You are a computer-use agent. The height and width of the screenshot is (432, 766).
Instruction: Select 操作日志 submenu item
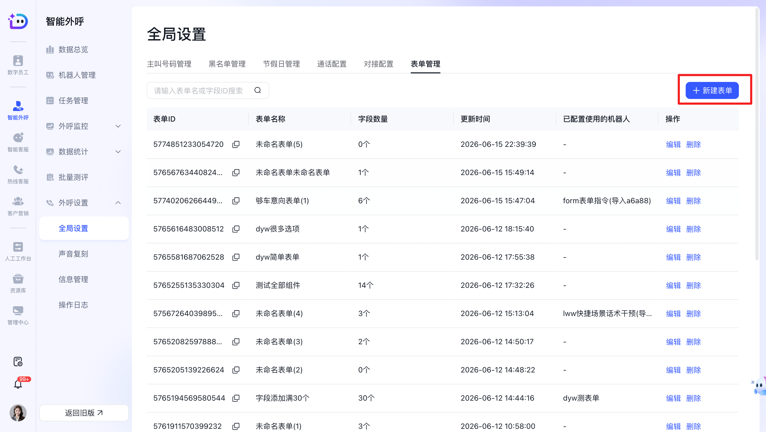84,305
